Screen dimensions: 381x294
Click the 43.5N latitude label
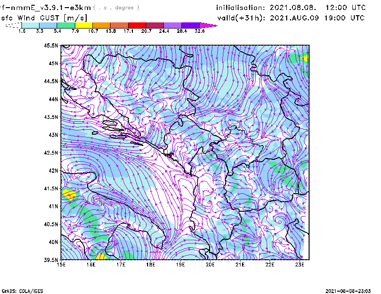51,117
